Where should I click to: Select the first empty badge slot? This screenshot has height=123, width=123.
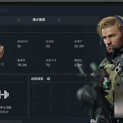[39, 91]
